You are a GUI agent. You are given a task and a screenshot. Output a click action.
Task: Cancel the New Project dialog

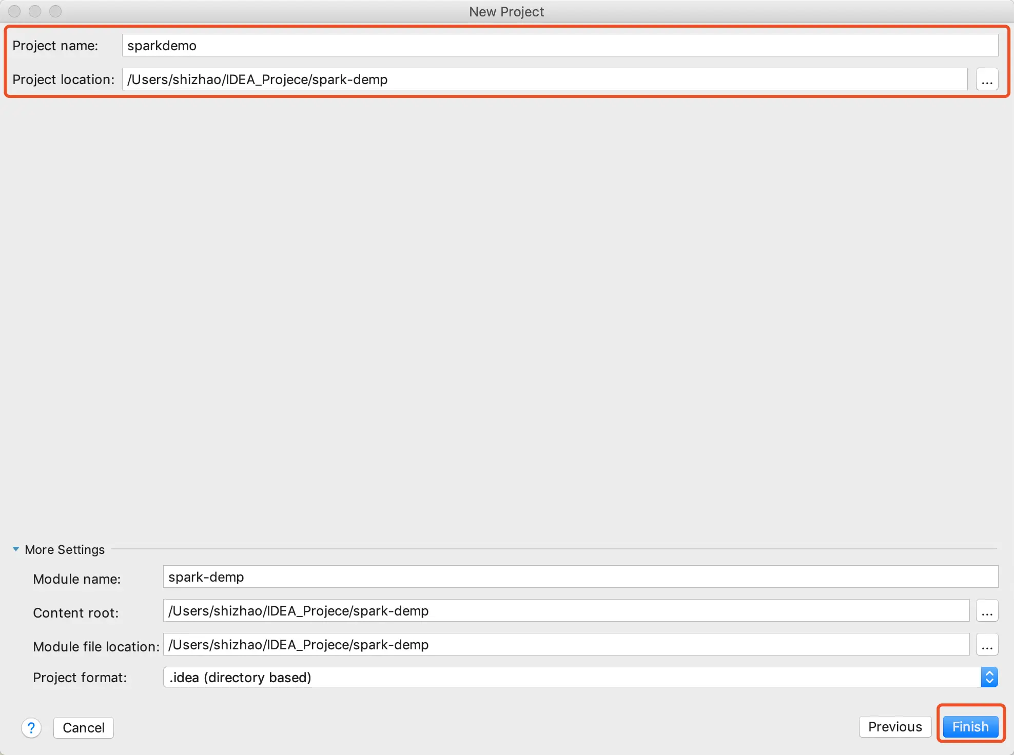click(83, 727)
